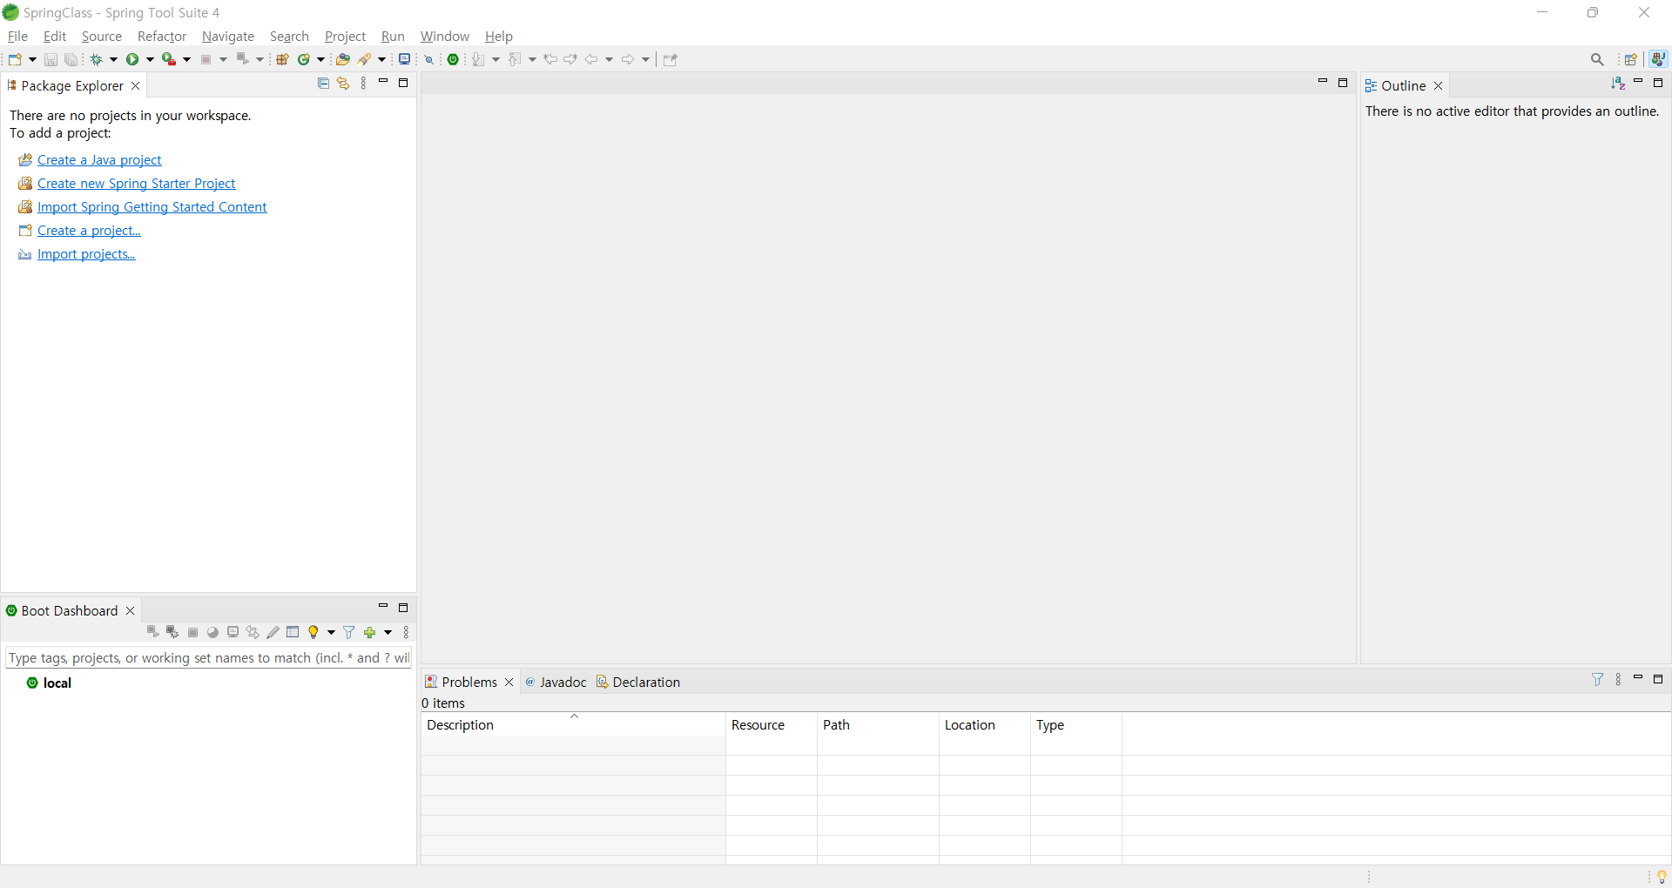1672x888 pixels.
Task: Toggle alphabetical Sort in Outline view
Action: [x=1618, y=84]
